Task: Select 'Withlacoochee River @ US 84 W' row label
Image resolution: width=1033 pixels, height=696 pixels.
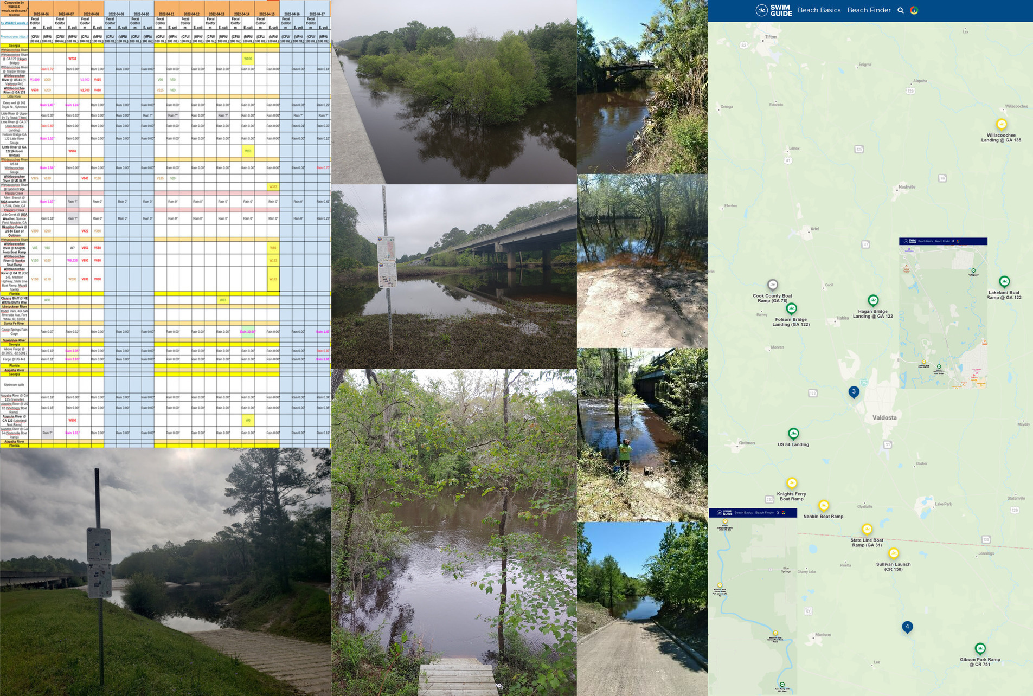Action: pyautogui.click(x=14, y=178)
